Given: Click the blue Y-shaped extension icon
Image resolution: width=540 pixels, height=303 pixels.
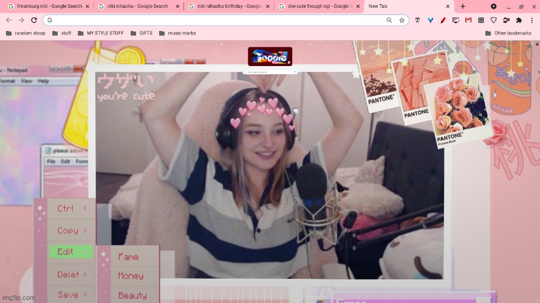Looking at the screenshot, I should 430,20.
